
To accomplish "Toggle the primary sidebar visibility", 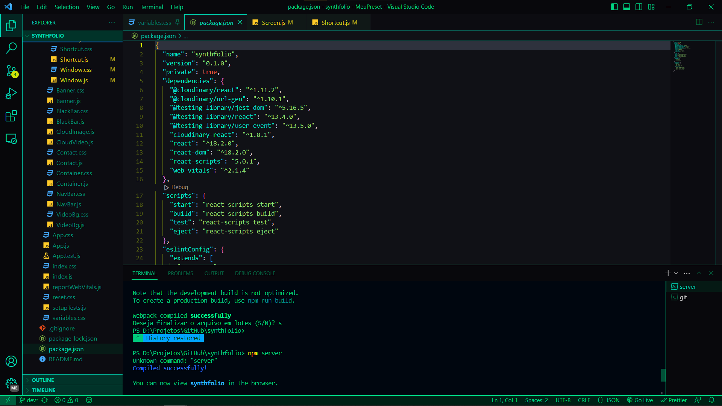I will point(614,7).
